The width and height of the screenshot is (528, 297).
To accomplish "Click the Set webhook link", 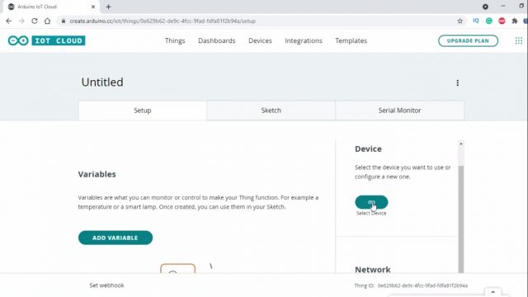I will 106,285.
